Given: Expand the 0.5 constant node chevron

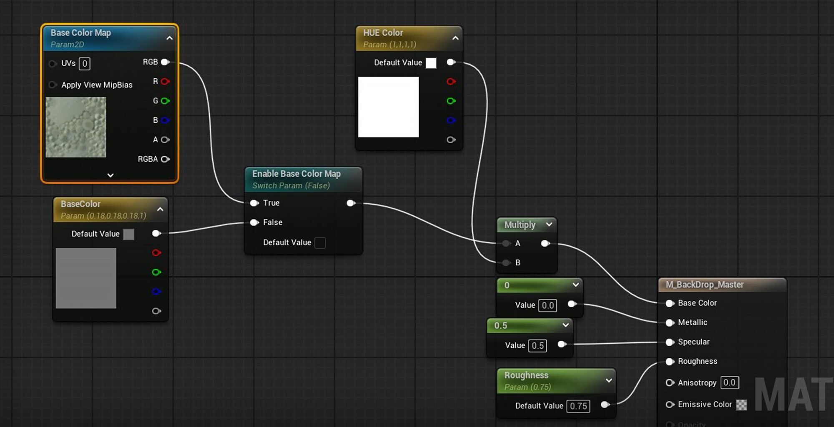Looking at the screenshot, I should tap(565, 325).
